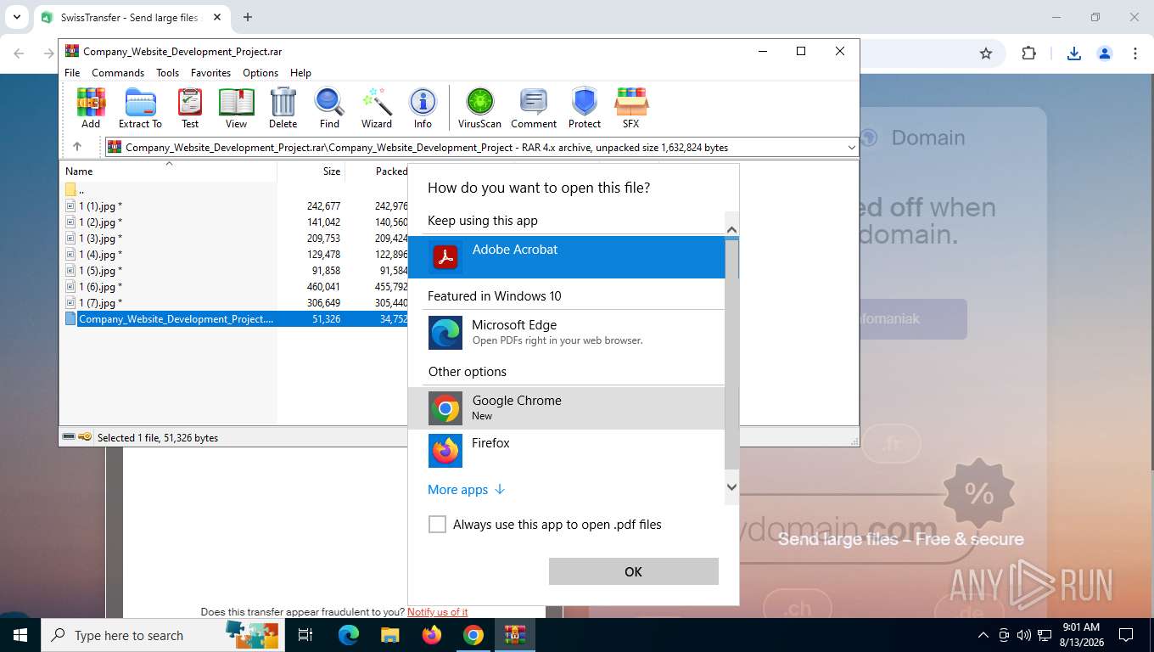Click the Notify us of it link
Screen dimensions: 1154x652
pos(437,612)
